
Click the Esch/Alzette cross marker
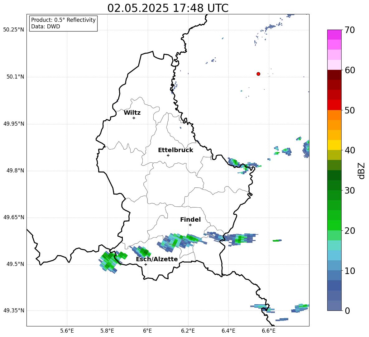pyautogui.click(x=146, y=264)
